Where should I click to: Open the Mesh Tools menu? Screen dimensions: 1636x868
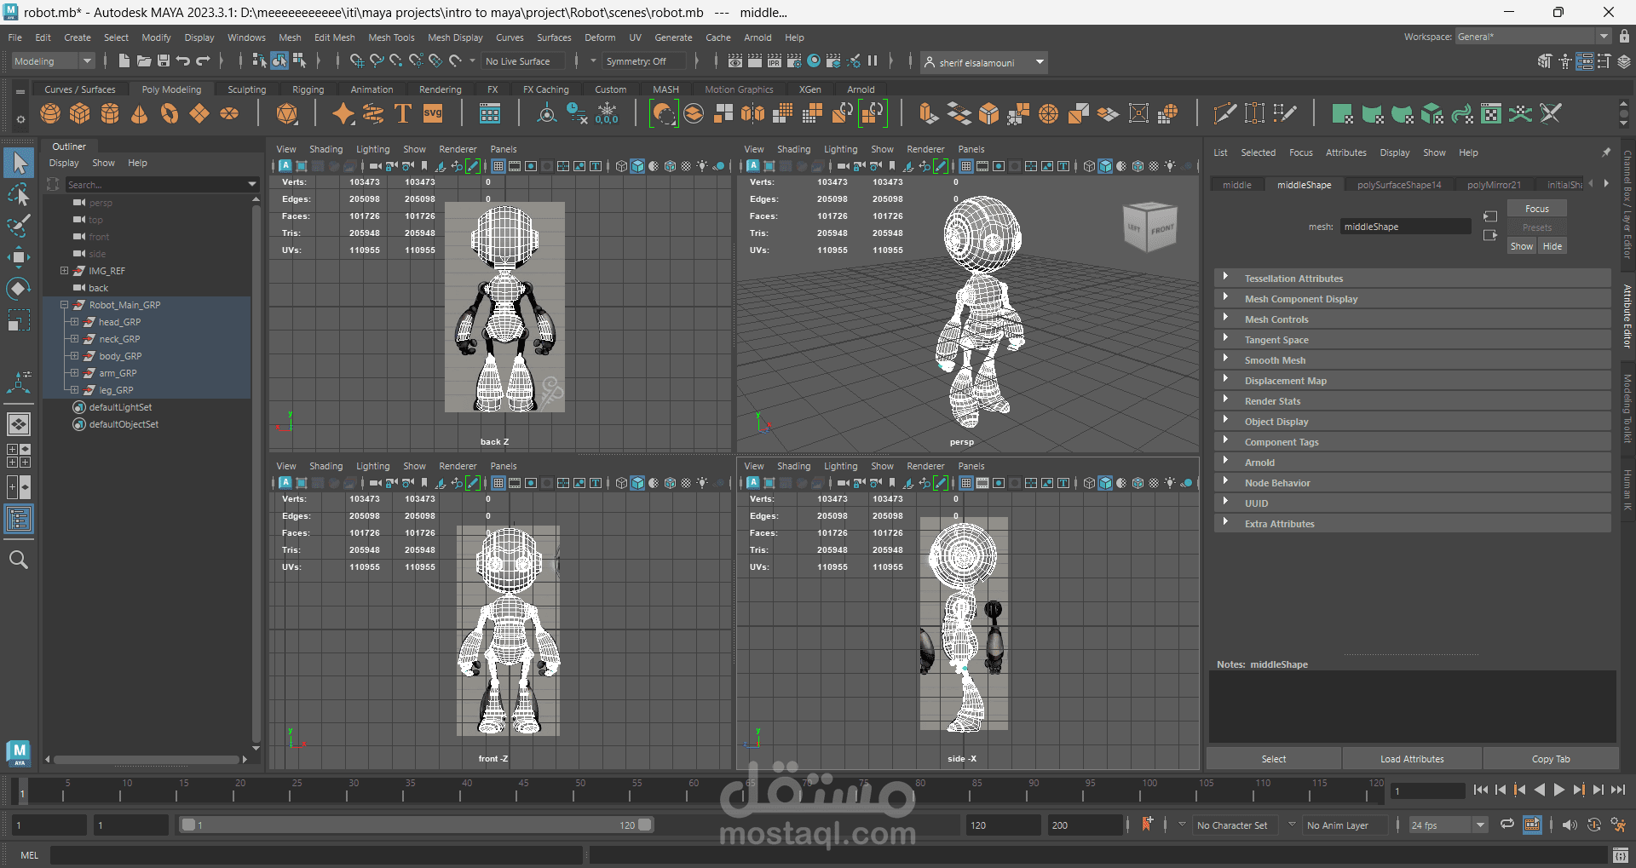pyautogui.click(x=391, y=37)
